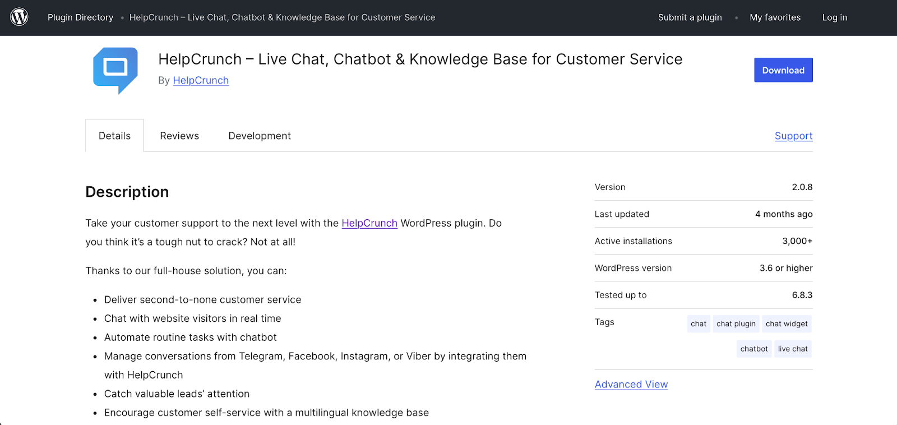This screenshot has height=425, width=897.
Task: Click the live chat tag
Action: [x=793, y=349]
